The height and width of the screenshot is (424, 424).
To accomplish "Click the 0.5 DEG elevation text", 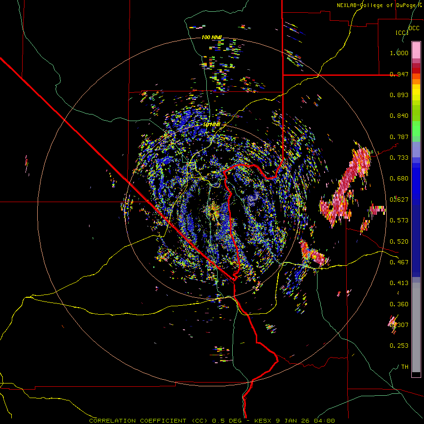I will [x=226, y=421].
